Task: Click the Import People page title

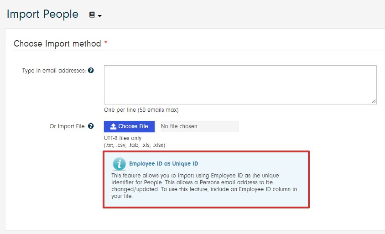Action: pyautogui.click(x=42, y=14)
